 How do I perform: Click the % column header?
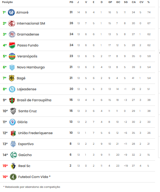(x=149, y=2)
